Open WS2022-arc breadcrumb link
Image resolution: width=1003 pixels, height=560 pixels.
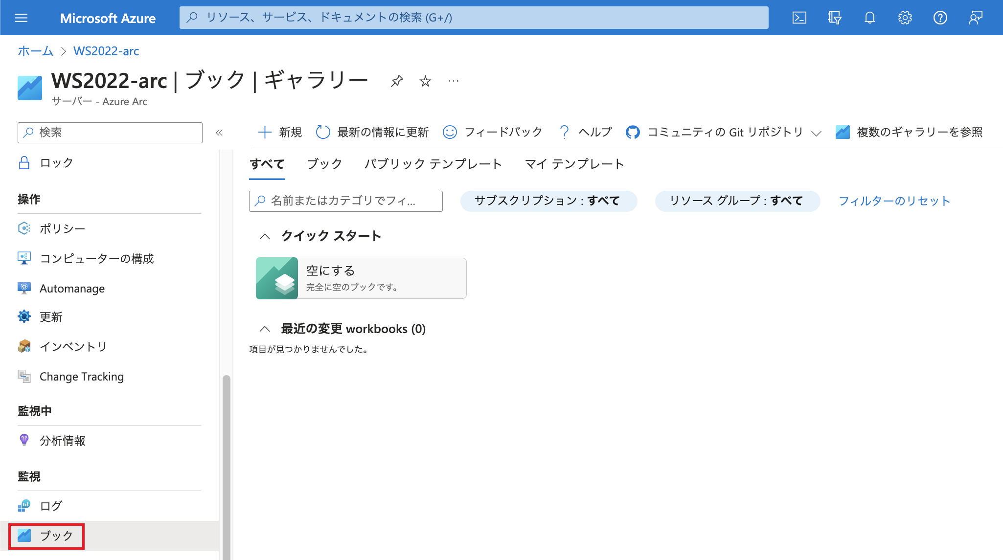(x=106, y=51)
